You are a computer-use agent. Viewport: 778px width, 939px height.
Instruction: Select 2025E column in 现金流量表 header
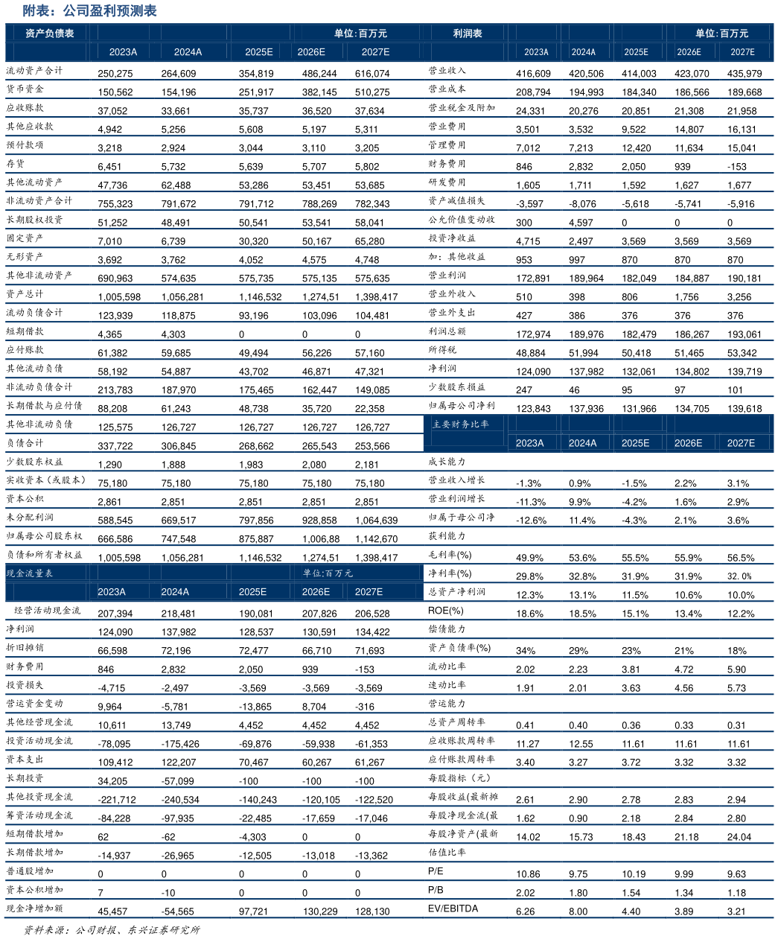(252, 592)
